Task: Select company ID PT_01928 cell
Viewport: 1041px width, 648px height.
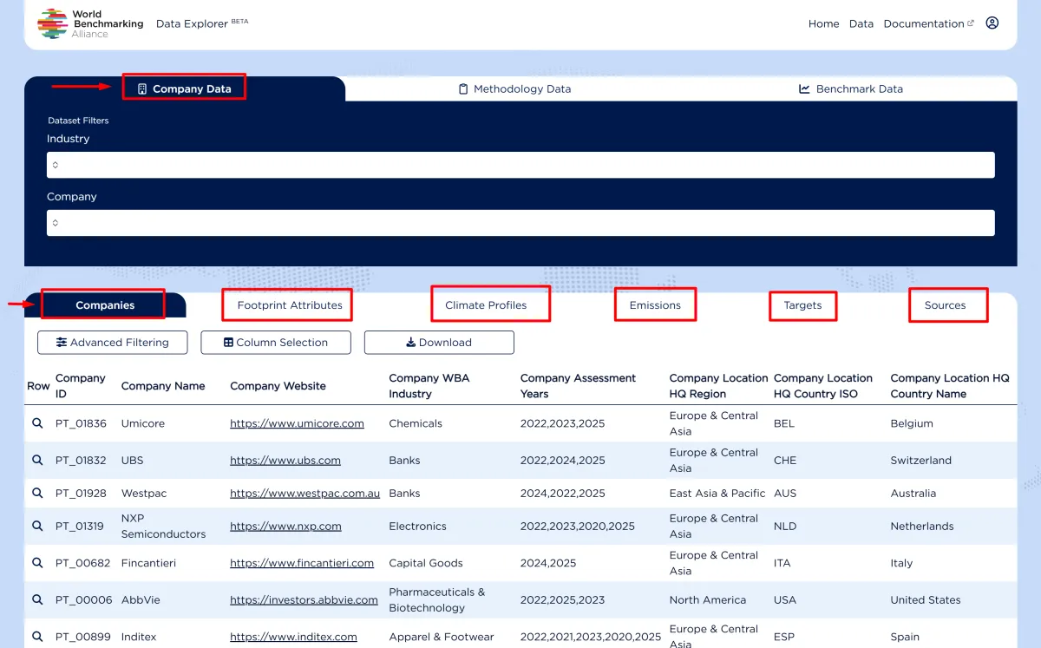Action: pos(81,493)
